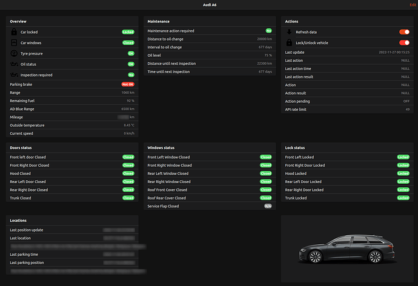The width and height of the screenshot is (418, 286).
Task: Open the Parking brake Not OK badge
Action: 127,84
